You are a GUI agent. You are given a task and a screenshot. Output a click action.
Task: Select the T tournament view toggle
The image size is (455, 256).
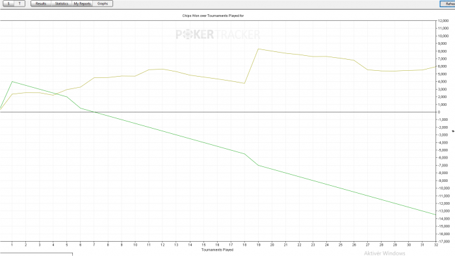(x=19, y=3)
